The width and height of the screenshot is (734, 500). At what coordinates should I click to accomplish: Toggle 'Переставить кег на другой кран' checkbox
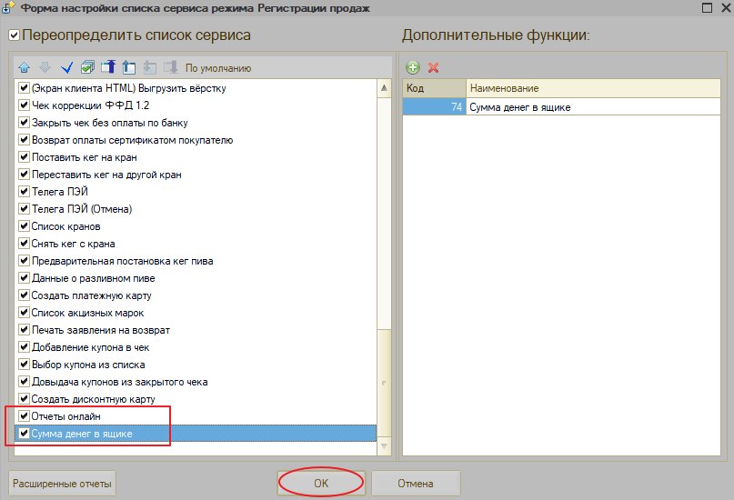click(x=24, y=175)
